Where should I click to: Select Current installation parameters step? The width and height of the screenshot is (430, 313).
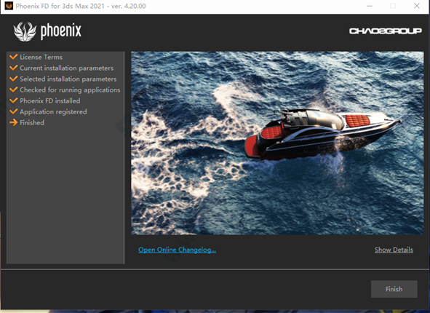click(67, 68)
